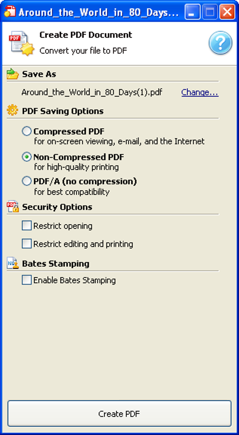239x435 pixels.
Task: Open help via the blue question mark icon
Action: (220, 42)
